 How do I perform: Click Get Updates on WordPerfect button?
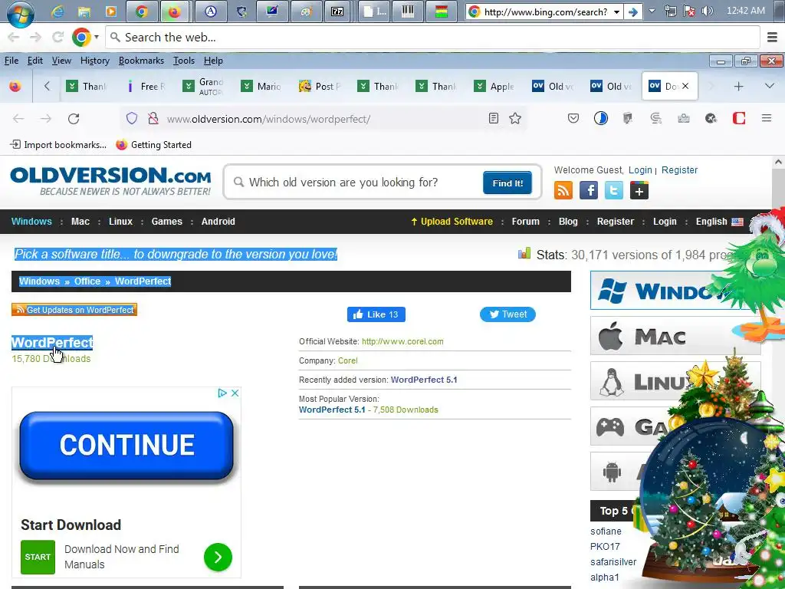pos(74,310)
